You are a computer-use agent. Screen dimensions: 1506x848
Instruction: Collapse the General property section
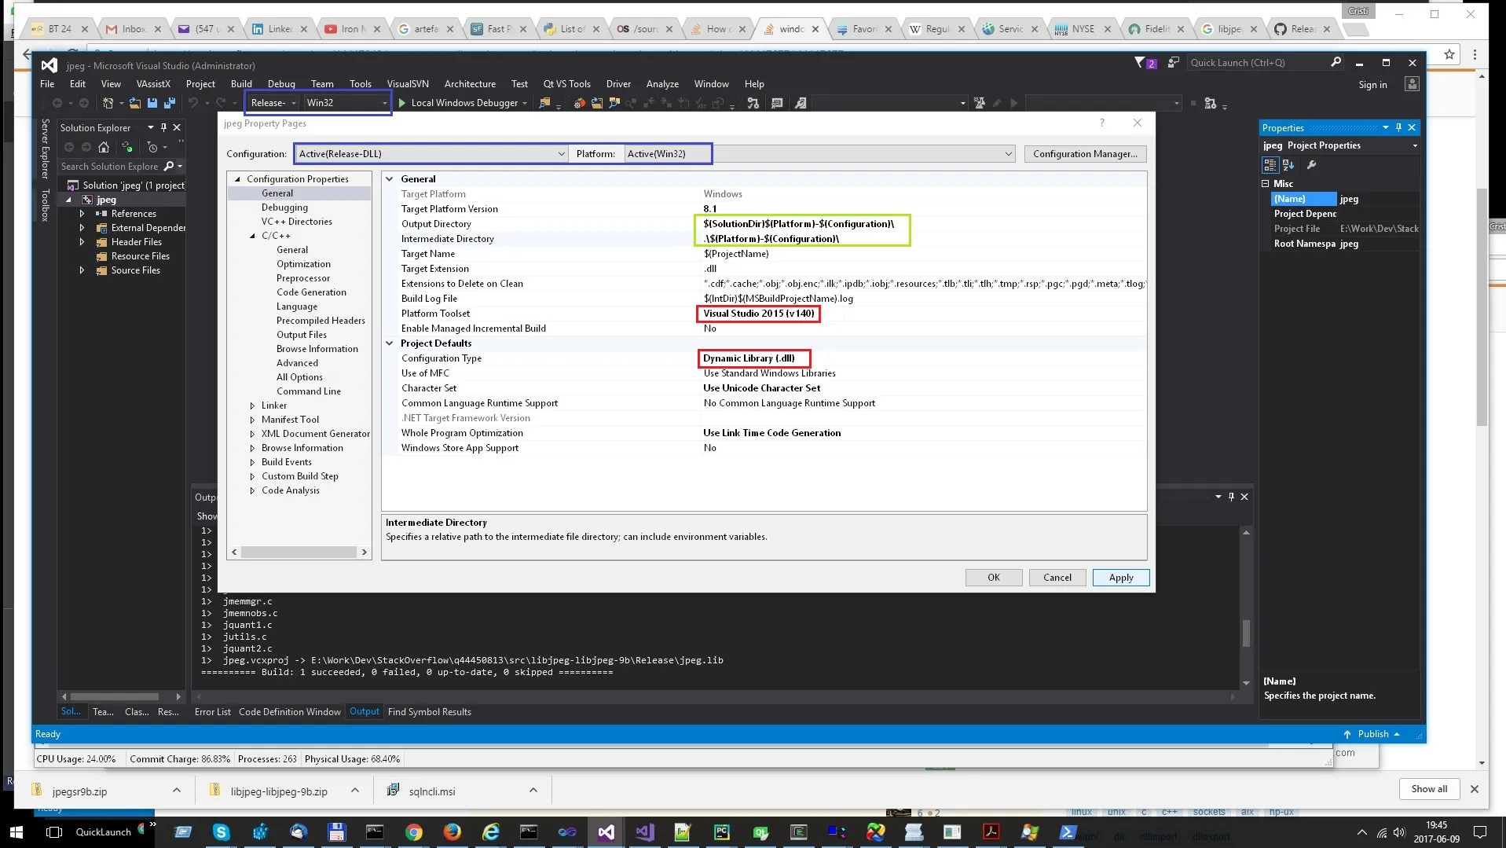tap(390, 179)
